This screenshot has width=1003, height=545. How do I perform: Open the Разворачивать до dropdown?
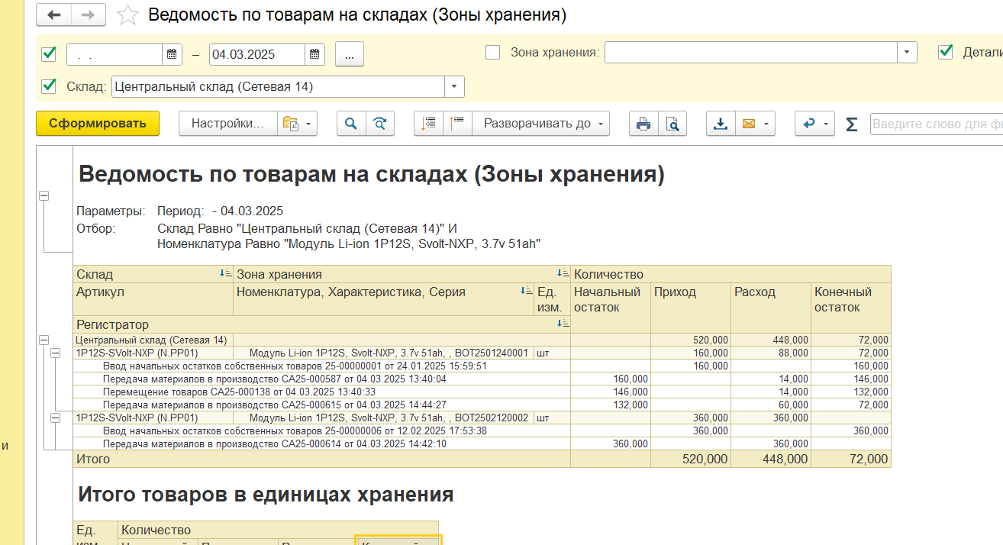(x=541, y=124)
